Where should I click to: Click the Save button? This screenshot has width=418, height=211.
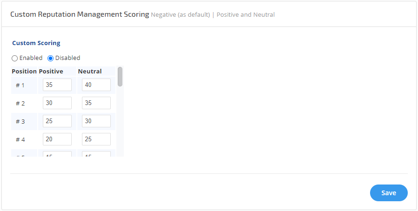[x=389, y=193]
